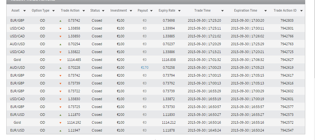Select the AUD/USD asset in row 7942763
315x140 pixels.
(17, 44)
